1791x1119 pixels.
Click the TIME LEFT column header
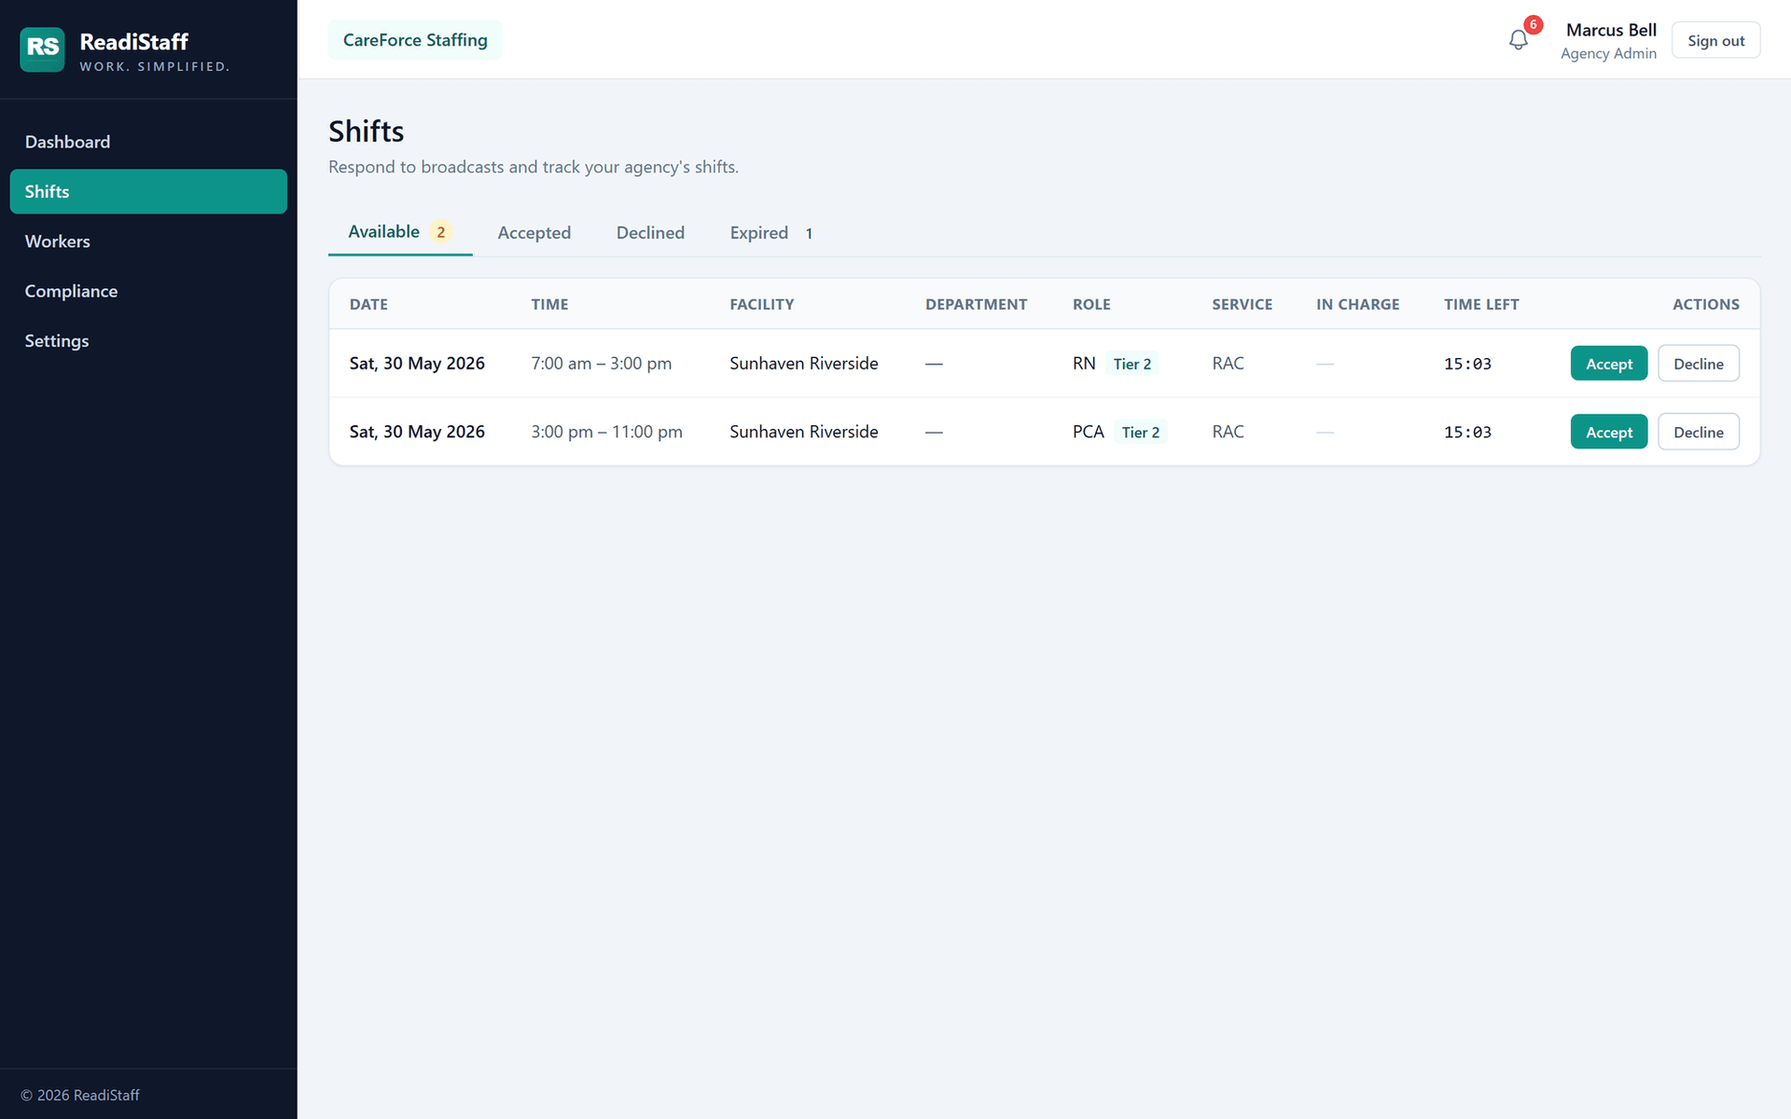click(1481, 304)
